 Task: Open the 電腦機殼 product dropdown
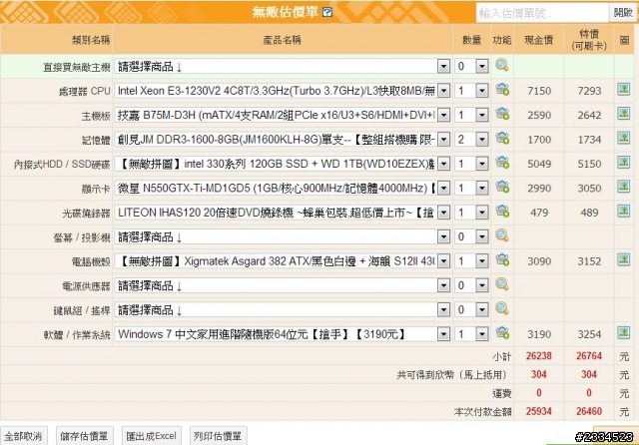pos(282,261)
